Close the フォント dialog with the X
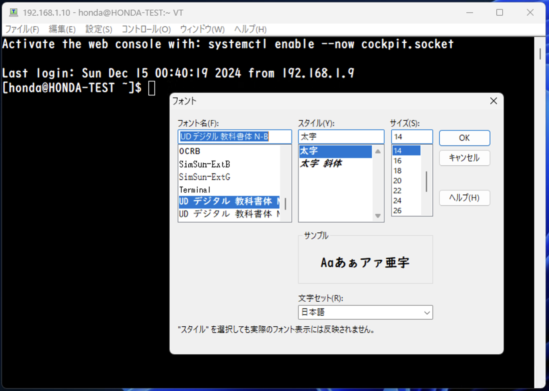549x391 pixels. coord(493,101)
